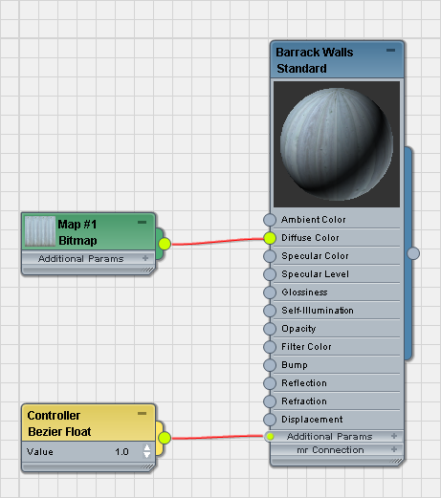Click the Reflection input socket

270,383
